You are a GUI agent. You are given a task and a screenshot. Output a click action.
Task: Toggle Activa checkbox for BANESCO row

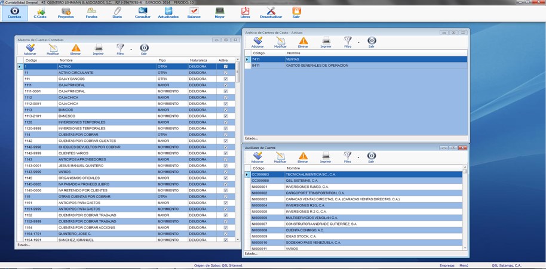click(226, 116)
